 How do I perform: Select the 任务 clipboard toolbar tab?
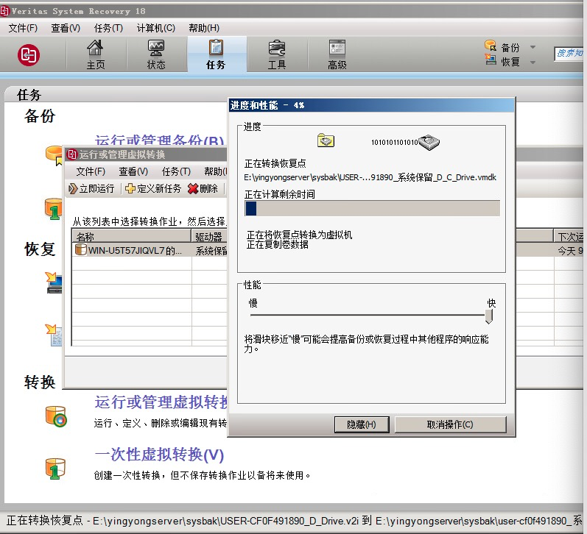(x=216, y=54)
